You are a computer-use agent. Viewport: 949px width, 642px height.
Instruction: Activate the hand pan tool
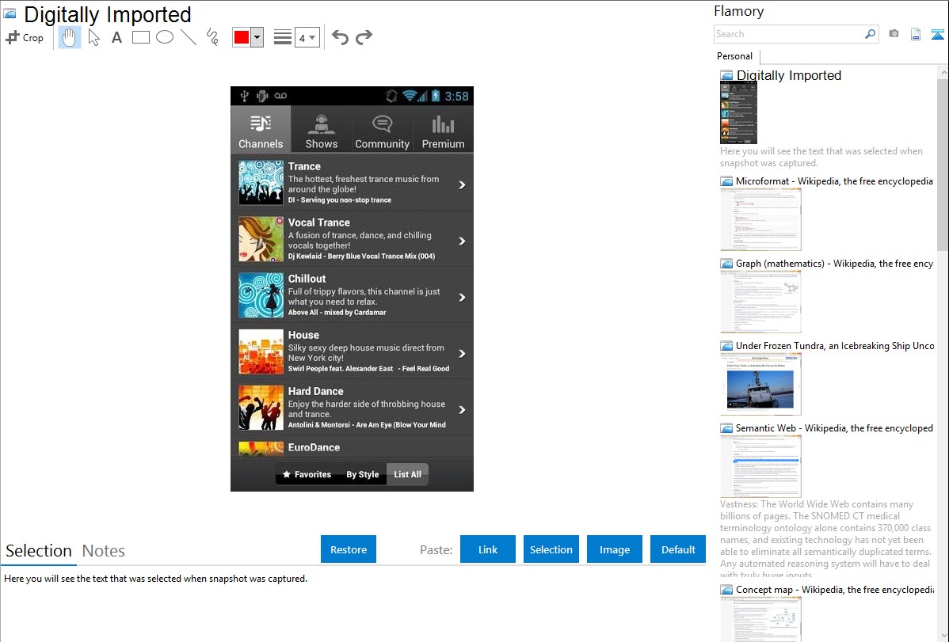click(x=70, y=37)
